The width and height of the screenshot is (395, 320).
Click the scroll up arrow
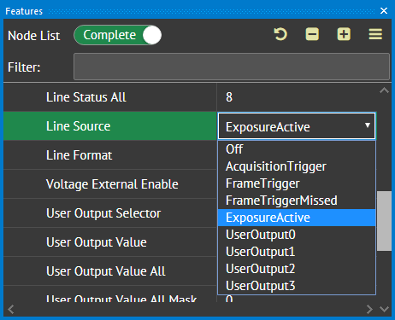click(384, 90)
